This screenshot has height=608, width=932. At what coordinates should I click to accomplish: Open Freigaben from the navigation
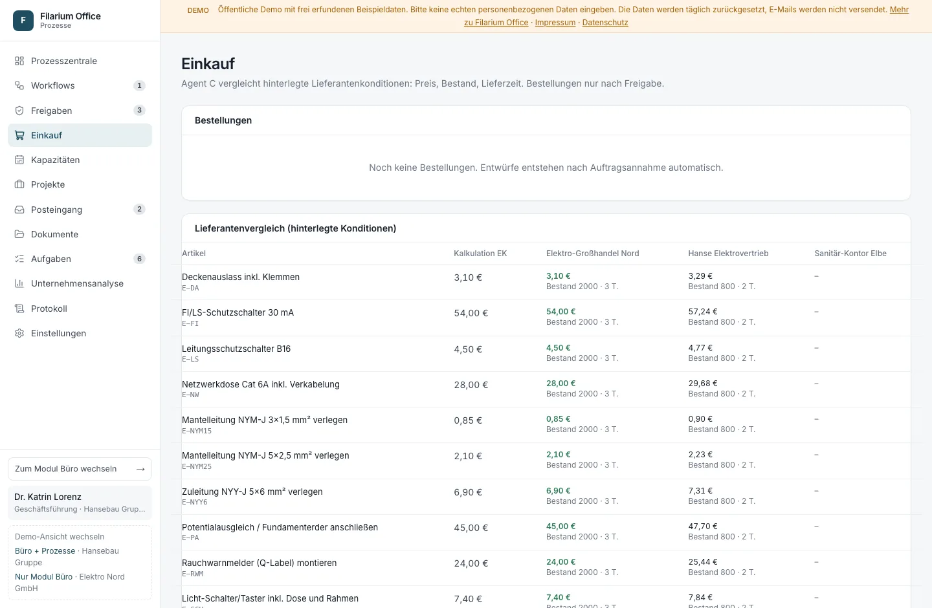[80, 111]
